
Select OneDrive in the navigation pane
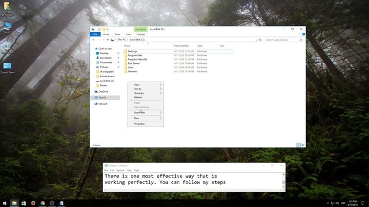click(x=103, y=91)
